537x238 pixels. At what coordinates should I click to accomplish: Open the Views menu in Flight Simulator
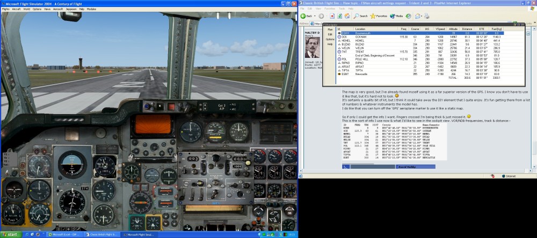tap(47, 9)
